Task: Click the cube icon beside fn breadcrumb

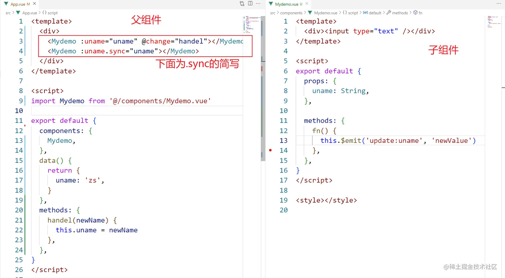Action: [415, 12]
